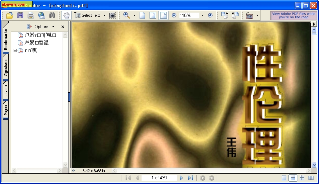Viewport: 319px width, 184px height.
Task: Switch to the Pages tab
Action: click(6, 110)
